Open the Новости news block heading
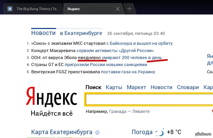Screen dimensions: 213x138 pyautogui.click(x=43, y=33)
